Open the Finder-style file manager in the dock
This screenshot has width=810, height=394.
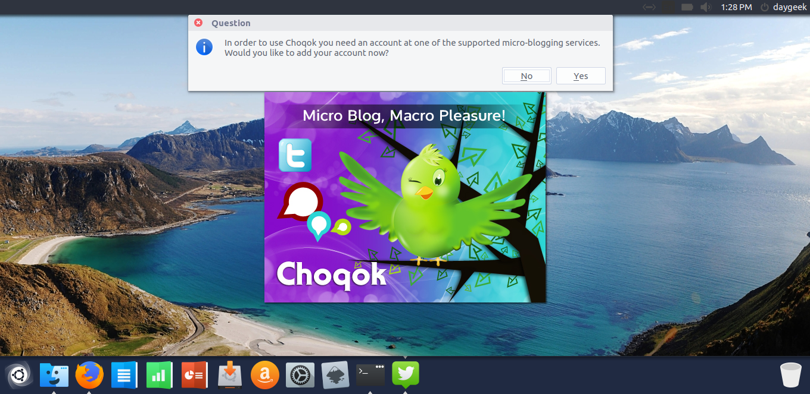[54, 375]
